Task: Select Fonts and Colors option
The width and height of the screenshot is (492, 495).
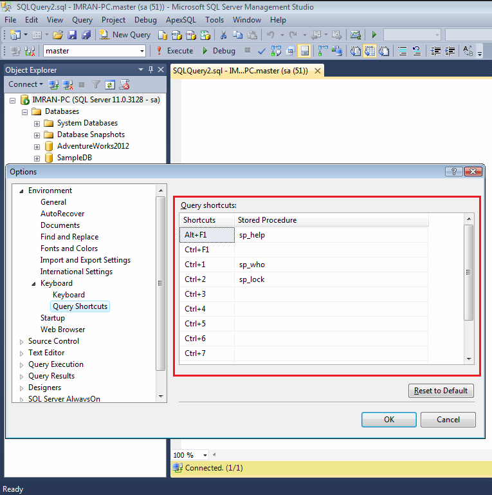Action: click(x=69, y=248)
